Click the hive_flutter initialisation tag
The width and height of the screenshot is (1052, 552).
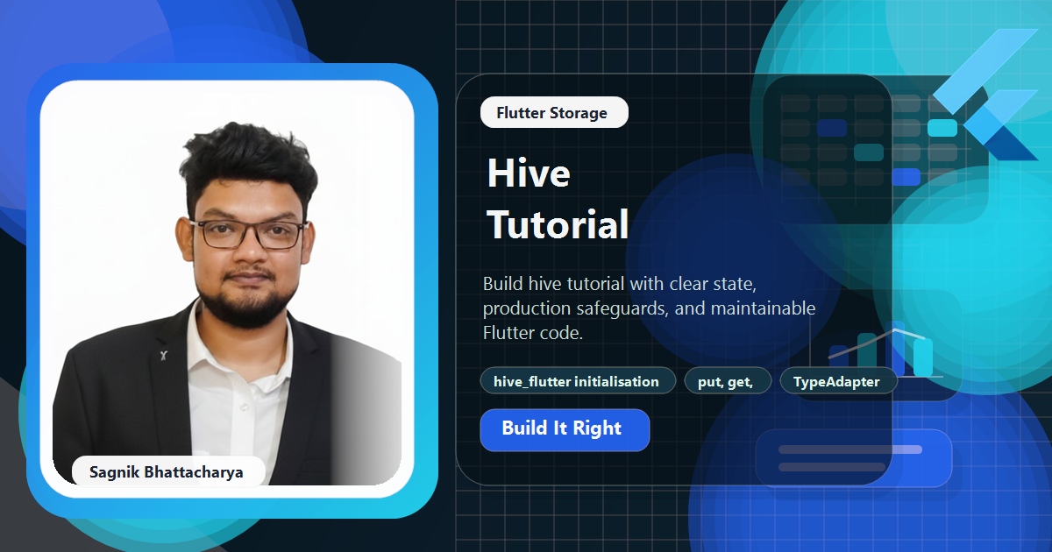click(578, 381)
